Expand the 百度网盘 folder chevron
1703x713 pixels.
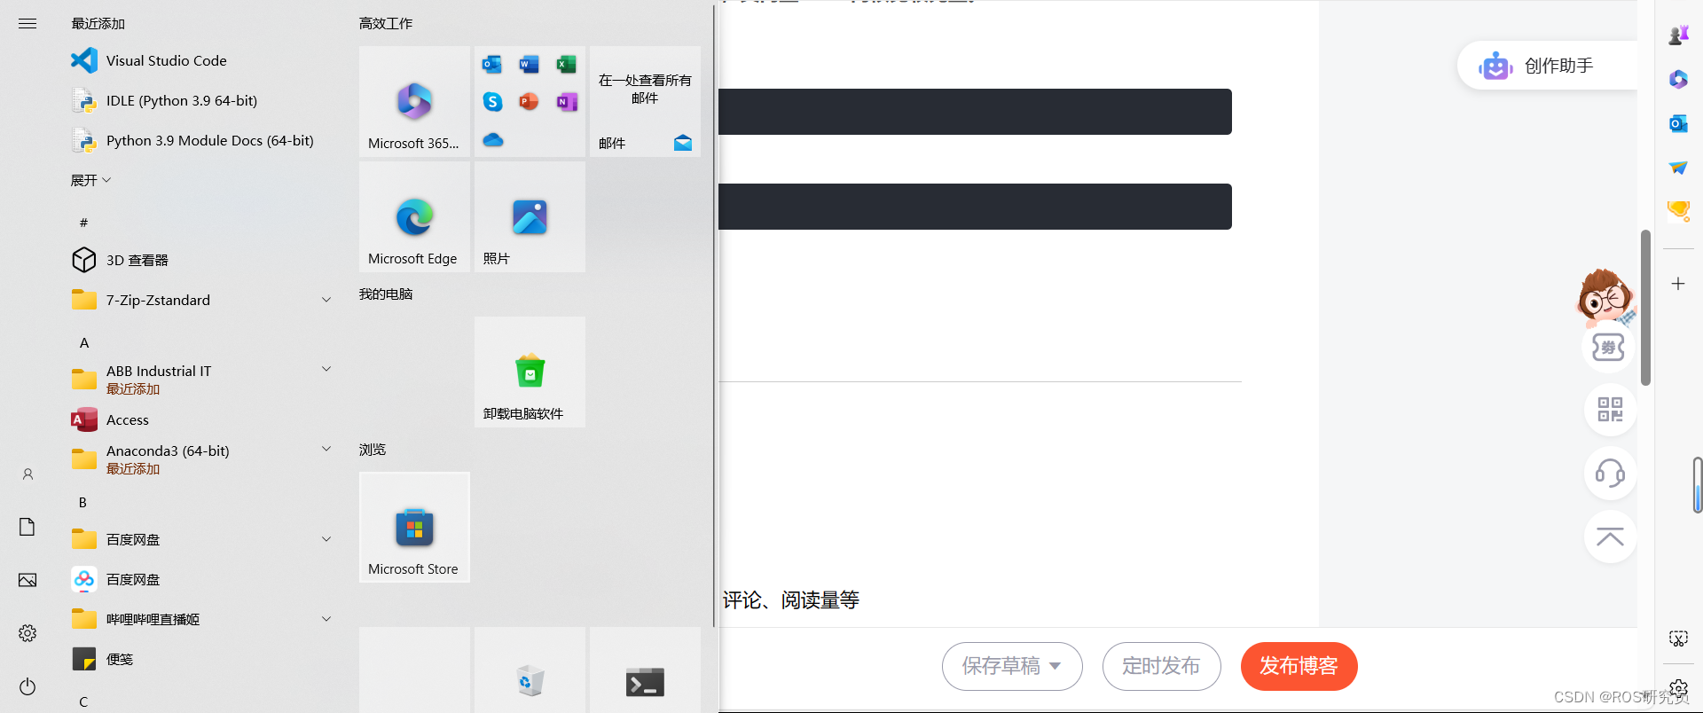(326, 539)
